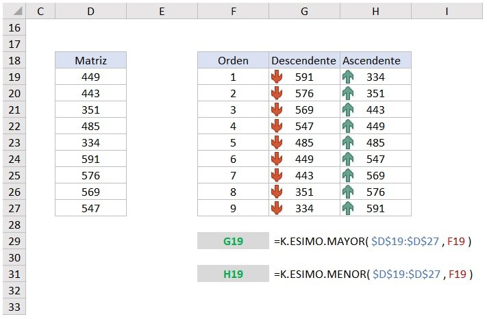Click the K.ESIMO.MAYOR formula text
The height and width of the screenshot is (319, 487).
pos(373,241)
